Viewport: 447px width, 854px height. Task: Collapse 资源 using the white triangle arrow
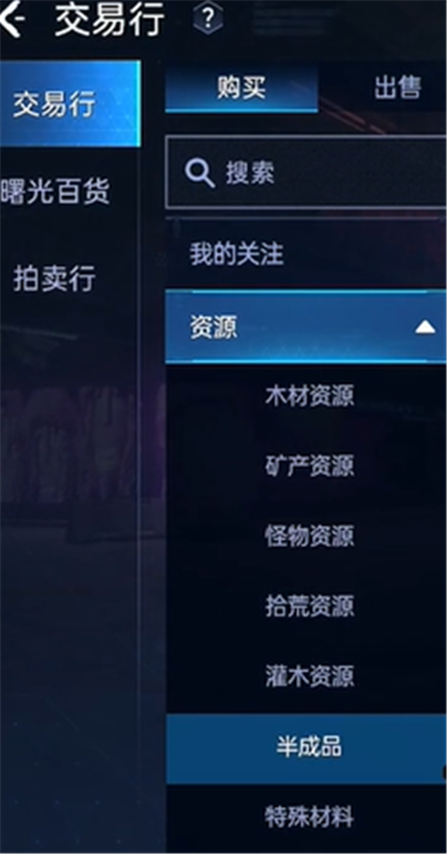tap(425, 327)
